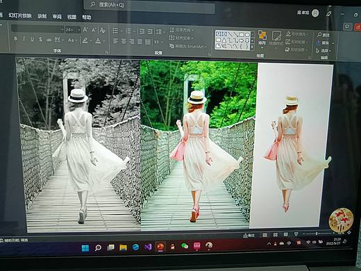This screenshot has width=361, height=271.
Task: Open the Review (审阅) tab
Action: (57, 17)
